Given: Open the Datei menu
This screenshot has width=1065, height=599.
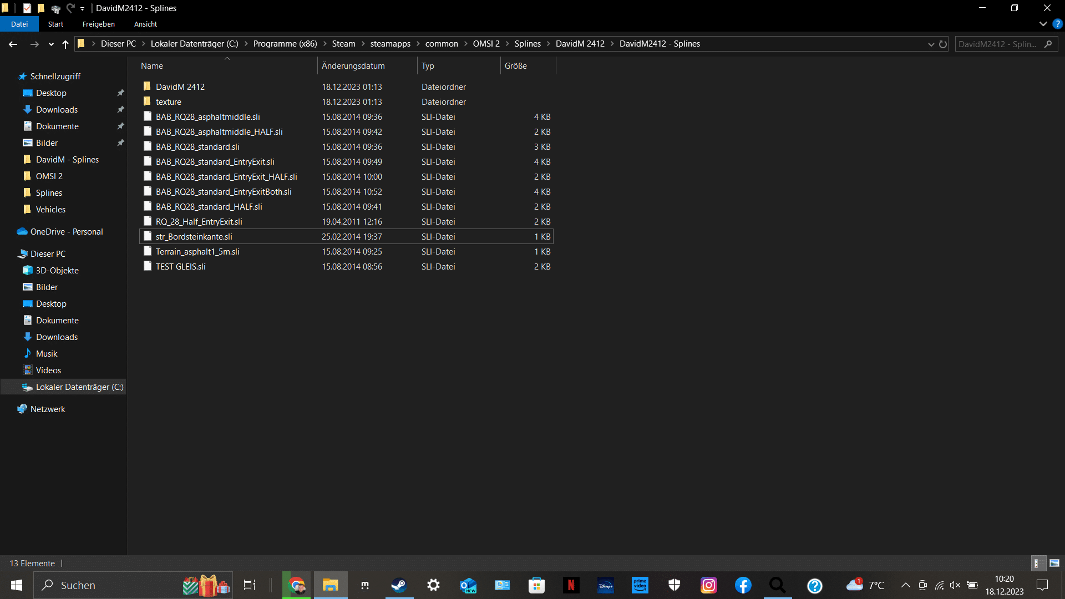Looking at the screenshot, I should click(x=19, y=24).
